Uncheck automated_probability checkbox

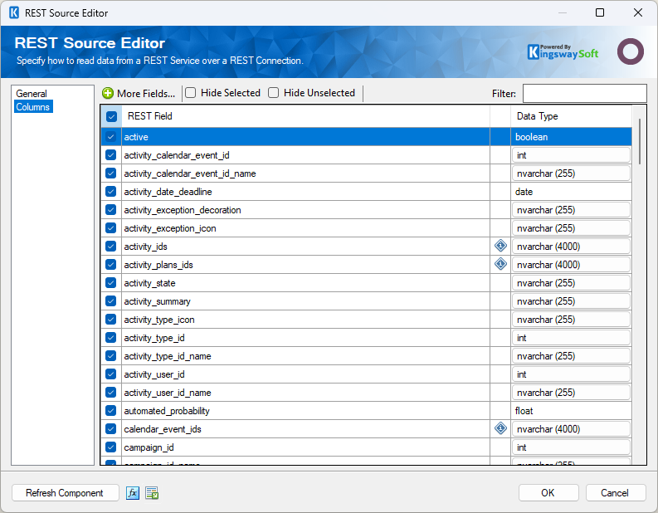coord(111,411)
